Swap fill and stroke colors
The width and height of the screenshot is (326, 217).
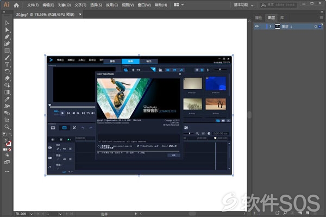(10, 134)
